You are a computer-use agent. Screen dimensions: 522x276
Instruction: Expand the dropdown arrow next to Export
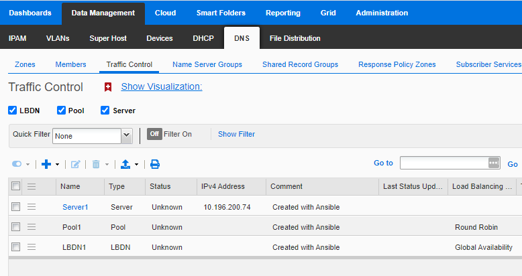pos(136,164)
